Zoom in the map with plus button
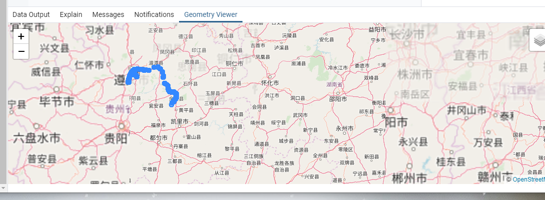545x200 pixels. [21, 36]
